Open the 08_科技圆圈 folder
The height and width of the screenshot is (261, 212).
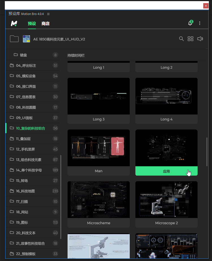click(x=33, y=107)
